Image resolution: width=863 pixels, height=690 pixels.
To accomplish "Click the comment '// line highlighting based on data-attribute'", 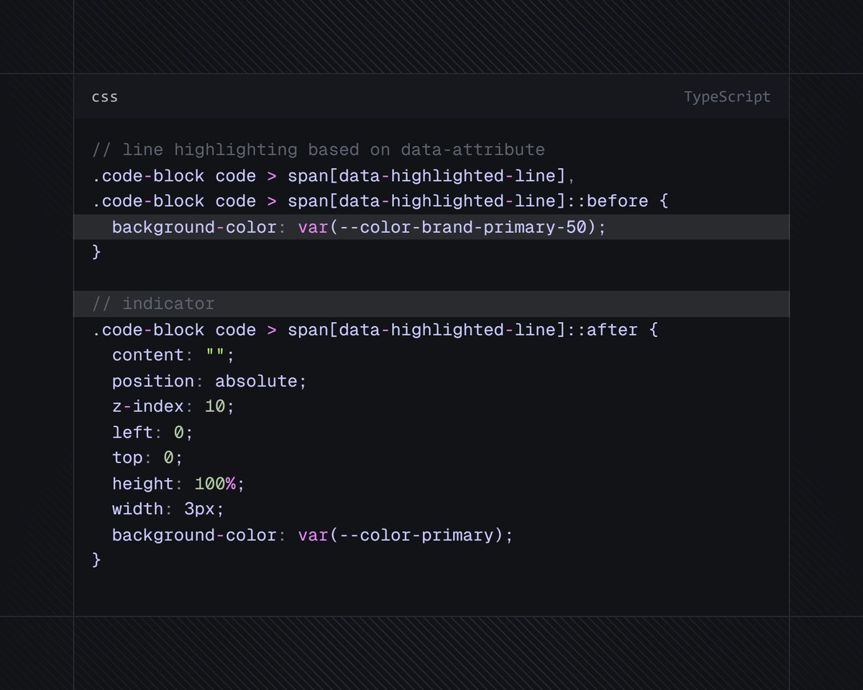I will coord(319,150).
